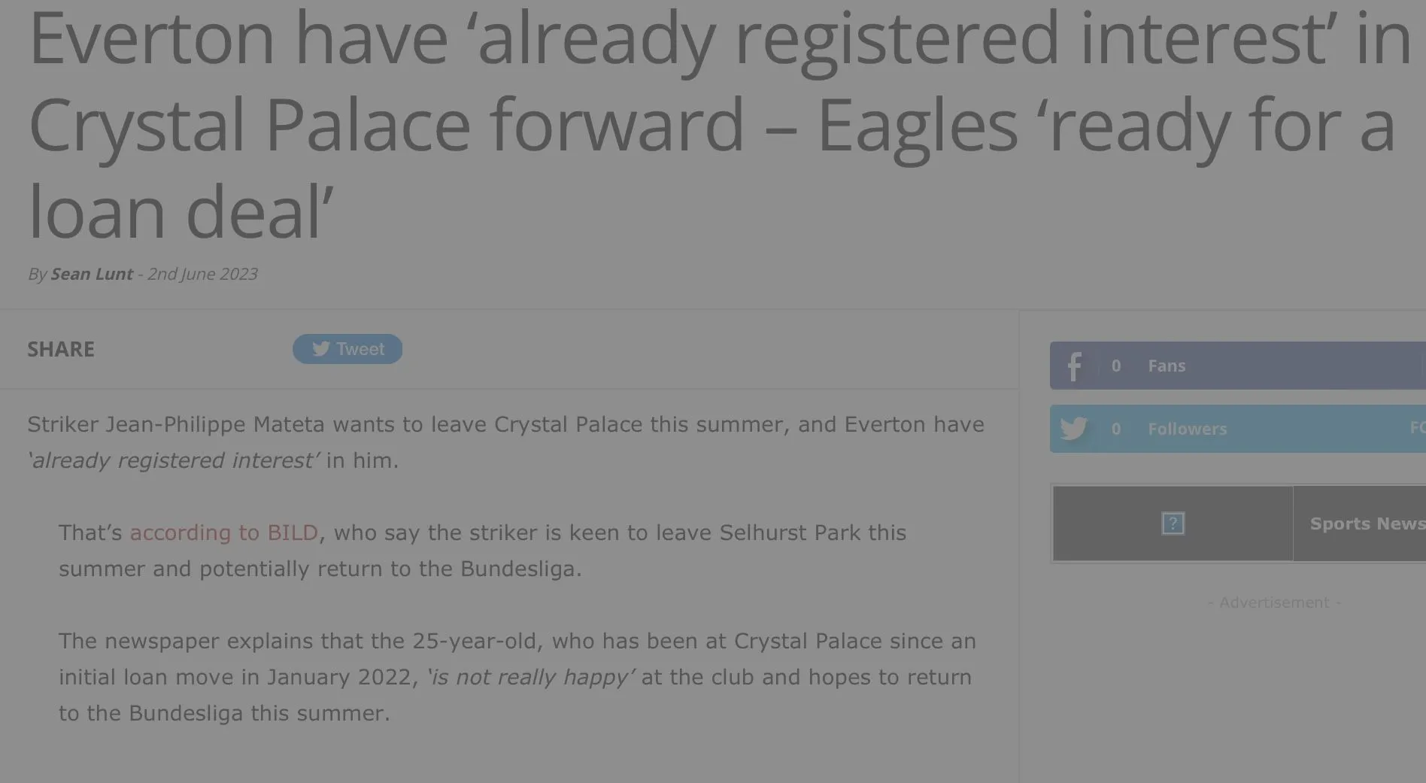Click the italic 'already registered interest' text in body
Screen dimensions: 1426x783
(x=174, y=460)
